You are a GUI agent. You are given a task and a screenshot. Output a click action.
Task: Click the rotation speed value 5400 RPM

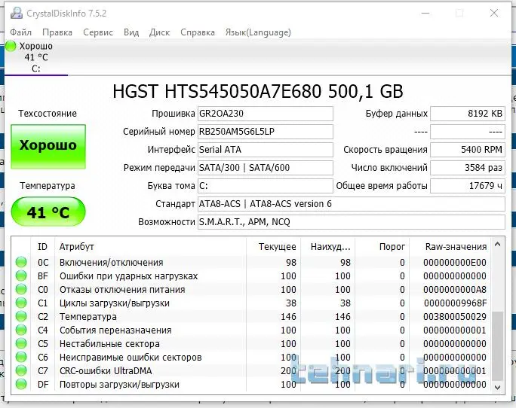click(x=468, y=150)
